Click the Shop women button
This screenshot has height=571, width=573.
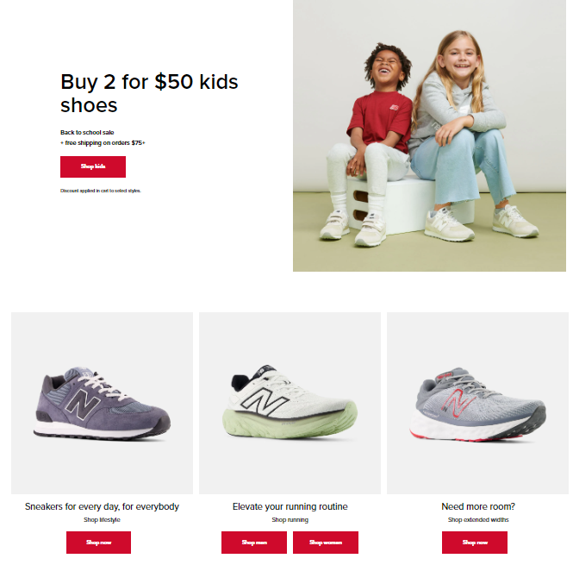(x=326, y=543)
